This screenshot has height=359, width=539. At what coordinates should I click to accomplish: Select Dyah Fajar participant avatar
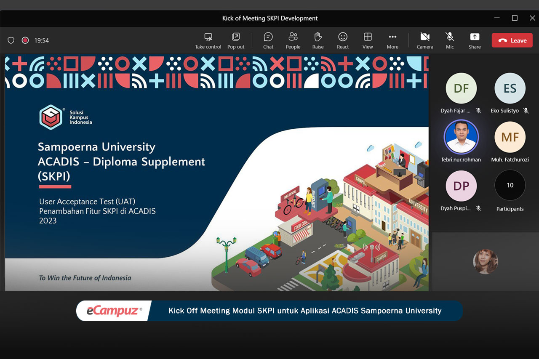click(461, 88)
